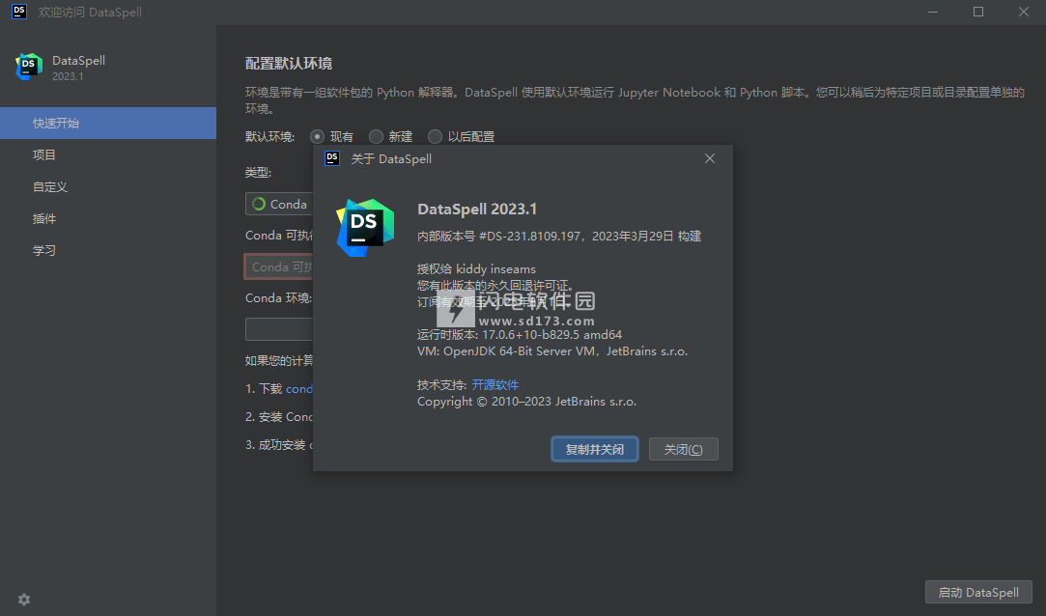Click the 配置默认环境 heading
The height and width of the screenshot is (616, 1046).
(x=289, y=64)
